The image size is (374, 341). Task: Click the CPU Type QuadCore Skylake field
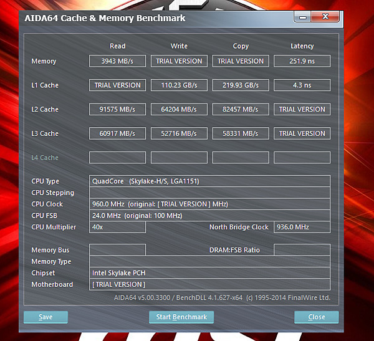tap(209, 181)
